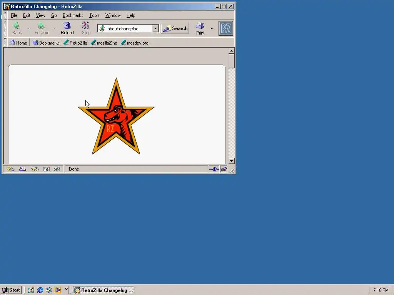Open the Go menu

pos(54,15)
